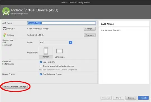Select the Landscape orientation icon
Screen dimensions: 151x102
[60, 51]
